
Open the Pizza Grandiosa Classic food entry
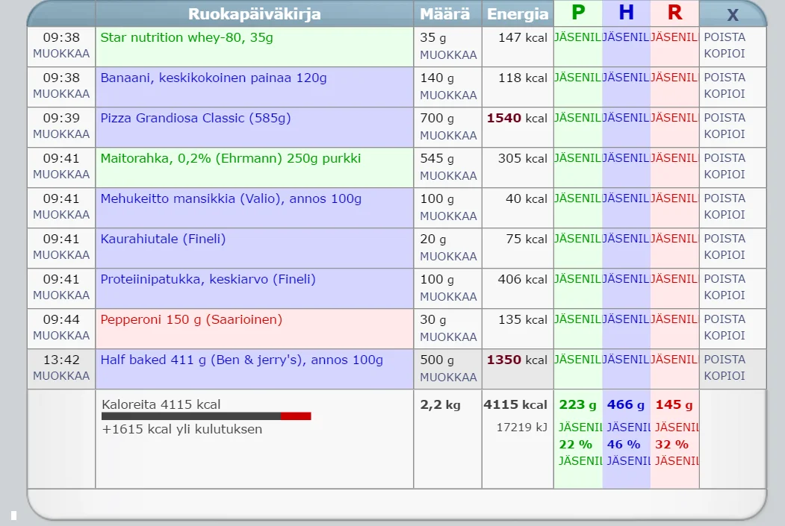click(196, 118)
